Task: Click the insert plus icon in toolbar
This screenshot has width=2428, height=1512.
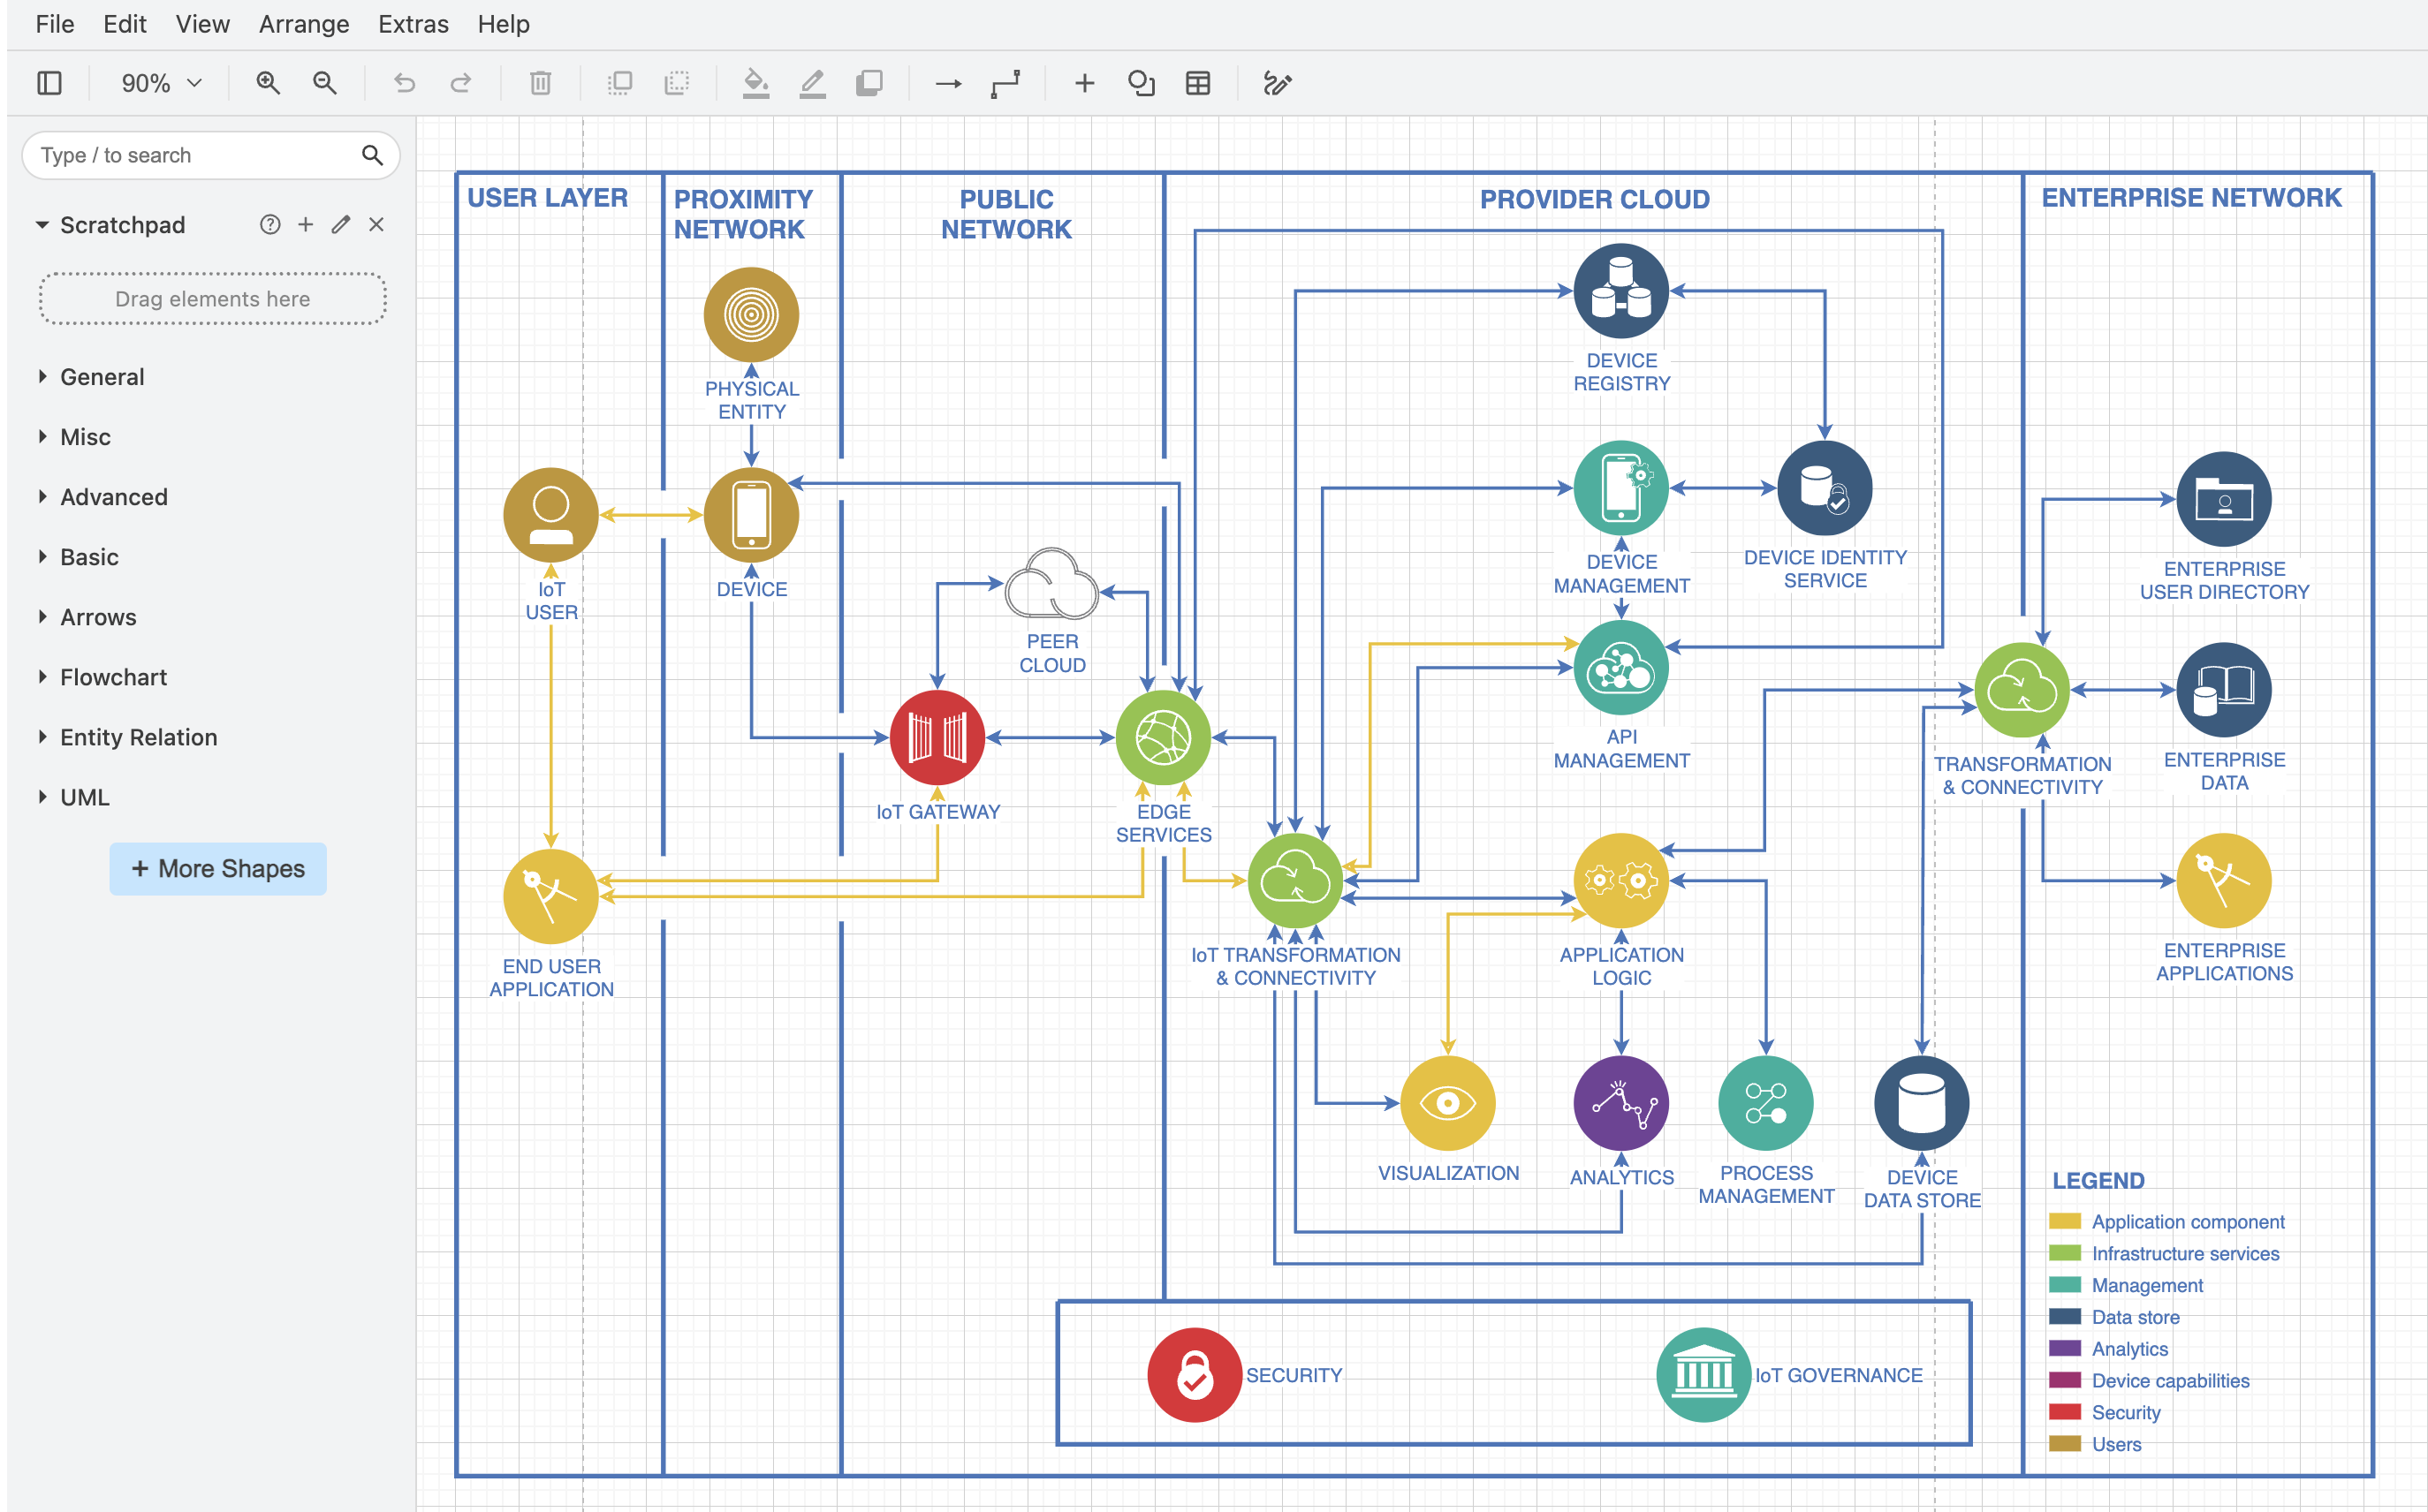Action: pos(1084,83)
